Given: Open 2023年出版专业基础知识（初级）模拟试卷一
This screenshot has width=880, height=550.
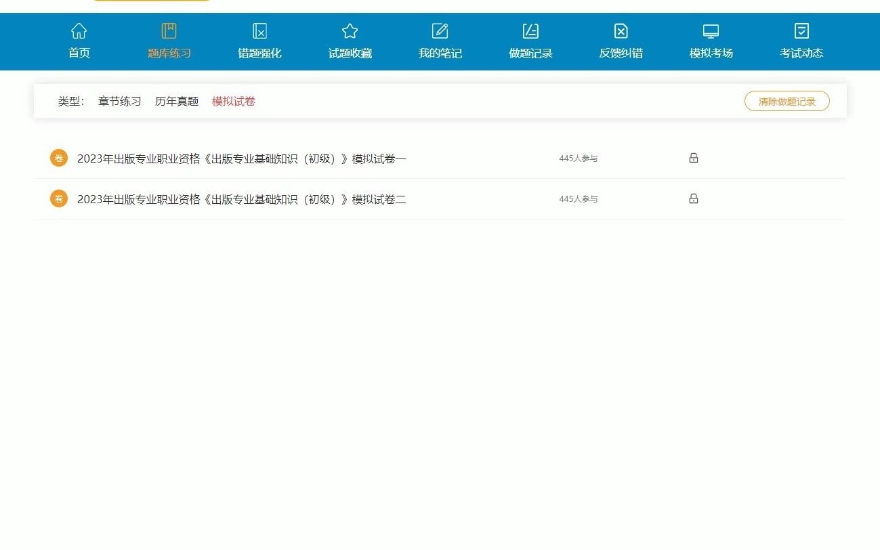Looking at the screenshot, I should pyautogui.click(x=242, y=158).
